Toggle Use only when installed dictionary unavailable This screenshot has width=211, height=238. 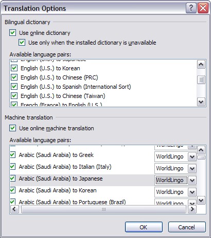(22, 43)
